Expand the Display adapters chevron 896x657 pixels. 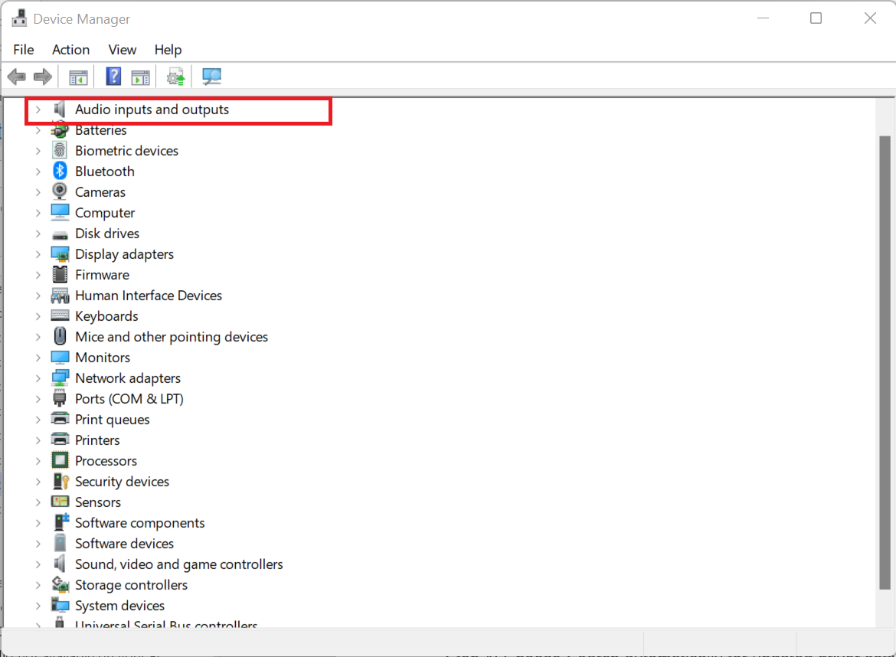(38, 254)
